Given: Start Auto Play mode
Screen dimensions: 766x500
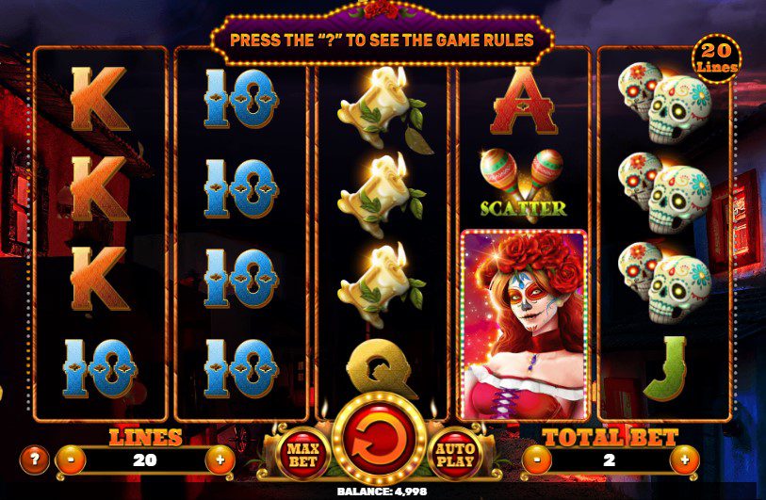Looking at the screenshot, I should click(x=455, y=455).
